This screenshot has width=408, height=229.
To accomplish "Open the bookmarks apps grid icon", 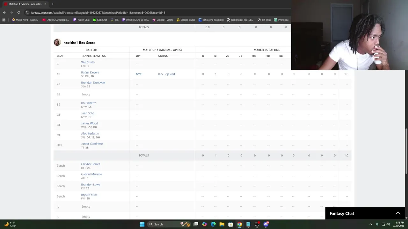I will tap(4, 20).
